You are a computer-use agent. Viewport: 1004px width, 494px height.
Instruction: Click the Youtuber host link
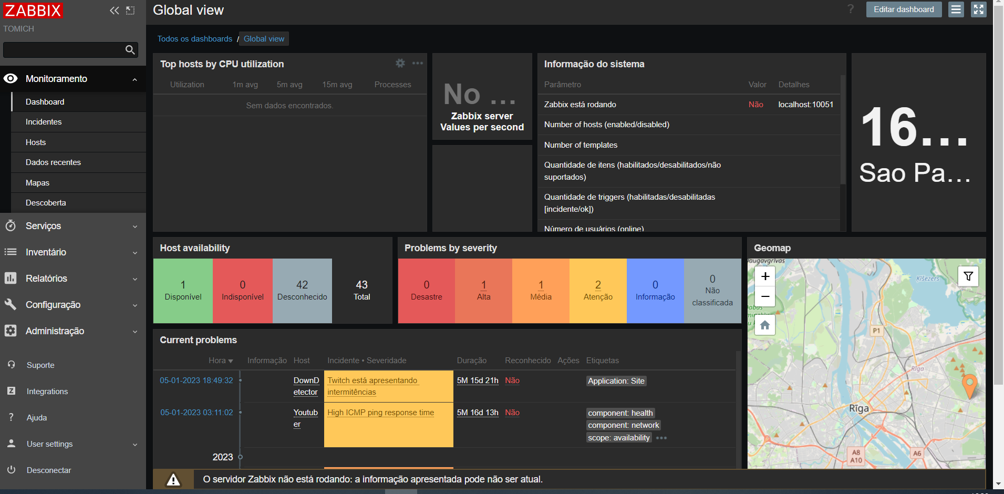pos(306,418)
